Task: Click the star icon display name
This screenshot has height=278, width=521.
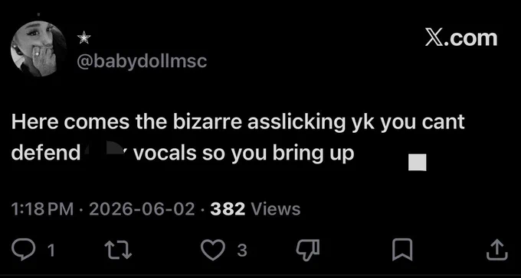Action: point(84,38)
